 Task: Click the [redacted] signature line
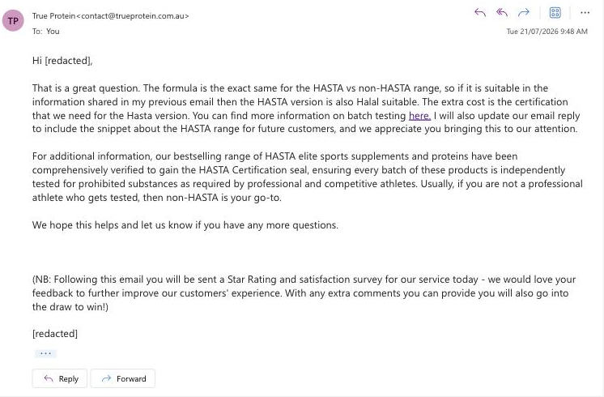pos(55,334)
